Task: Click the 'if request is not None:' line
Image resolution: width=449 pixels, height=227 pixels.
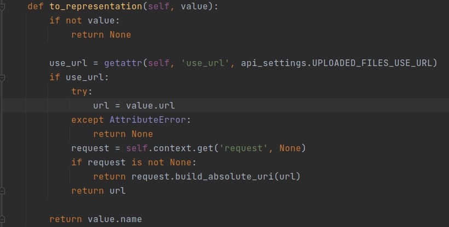Action: (134, 163)
